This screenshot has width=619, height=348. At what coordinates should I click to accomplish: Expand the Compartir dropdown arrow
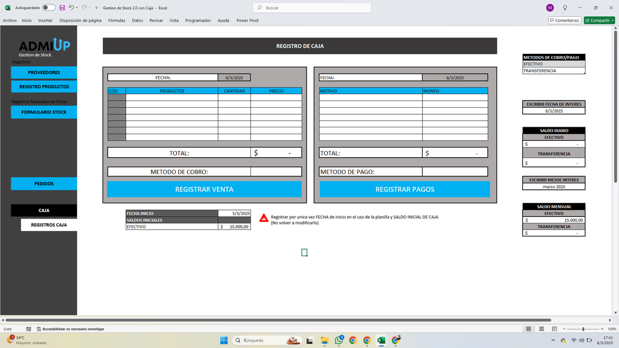pos(612,21)
